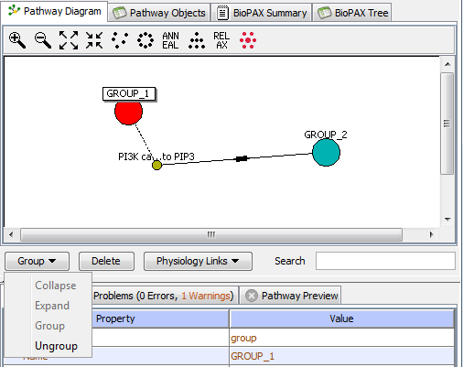463x367 pixels.
Task: Run the ANNEAL layout tool
Action: (170, 40)
